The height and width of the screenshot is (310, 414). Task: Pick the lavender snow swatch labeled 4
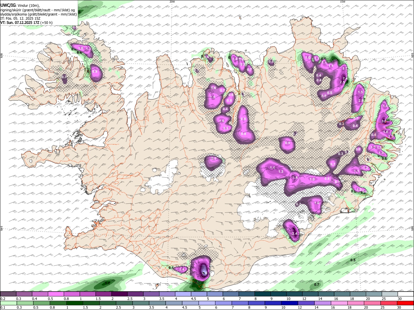pyautogui.click(x=182, y=294)
